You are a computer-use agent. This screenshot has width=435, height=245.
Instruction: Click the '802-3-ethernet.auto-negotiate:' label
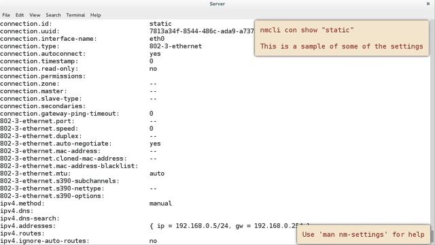(56, 144)
